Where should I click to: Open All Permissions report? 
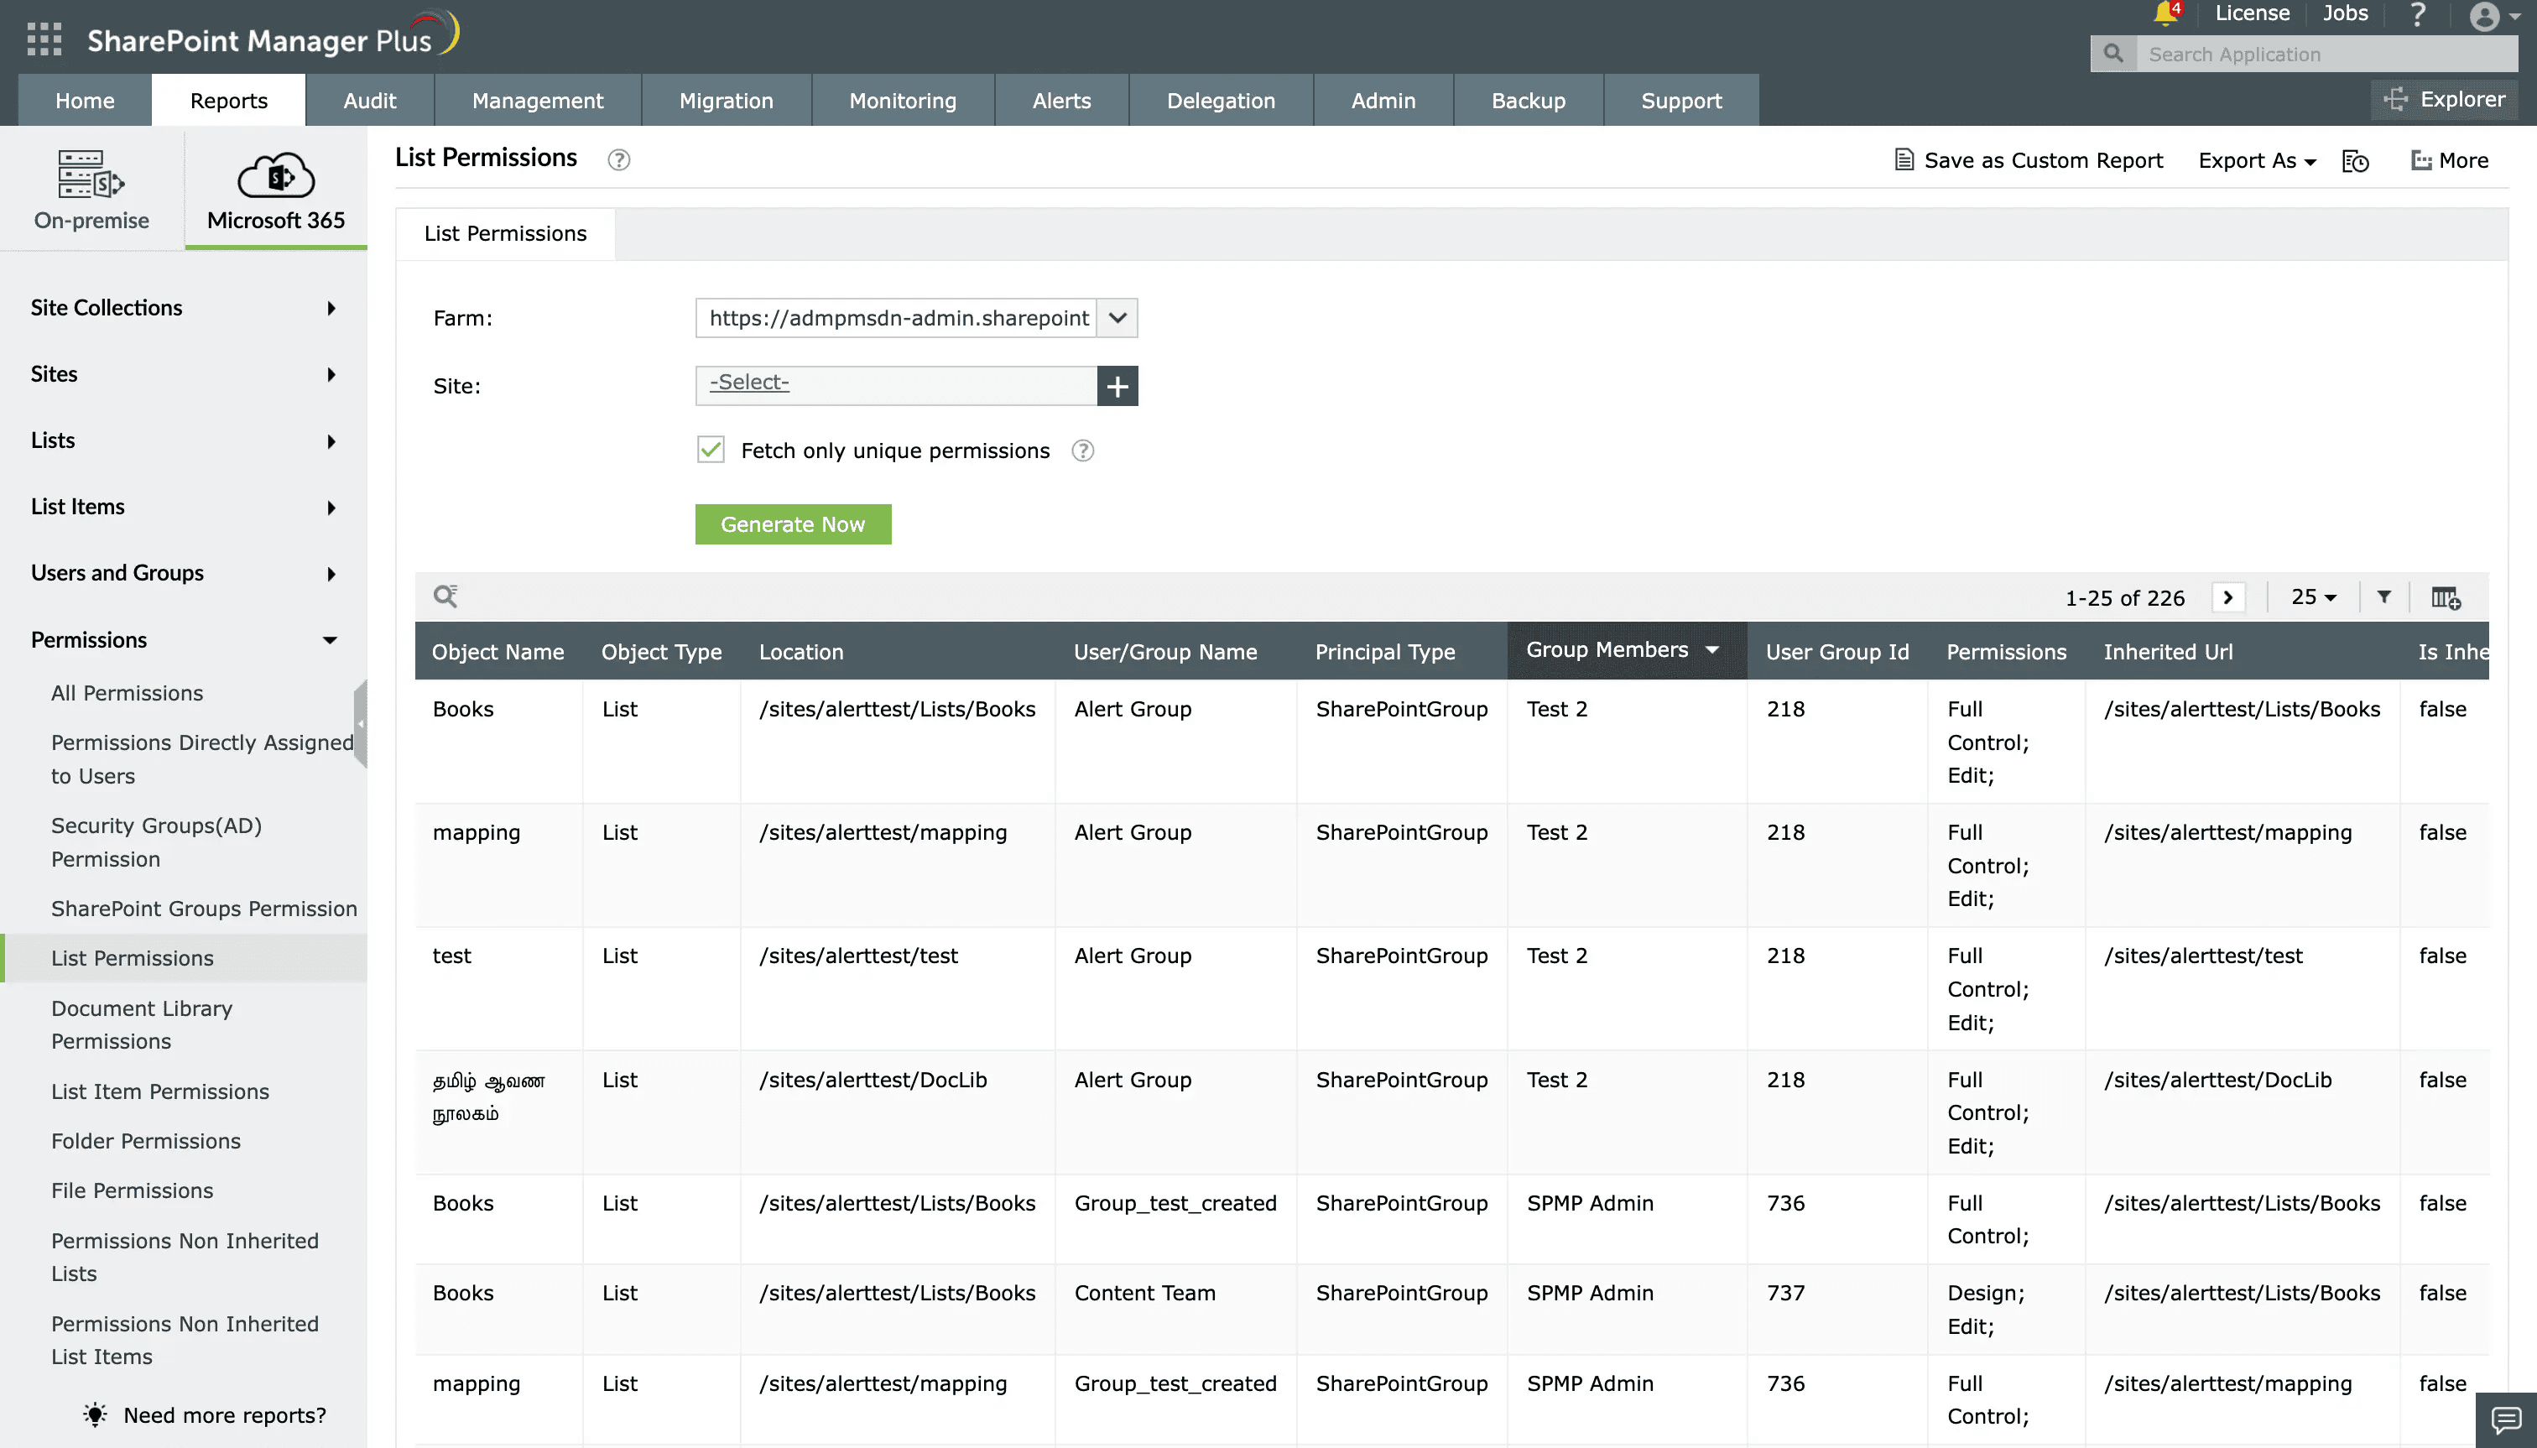pos(128,693)
